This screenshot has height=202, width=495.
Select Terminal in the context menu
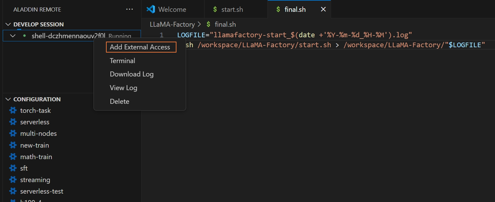pyautogui.click(x=123, y=61)
